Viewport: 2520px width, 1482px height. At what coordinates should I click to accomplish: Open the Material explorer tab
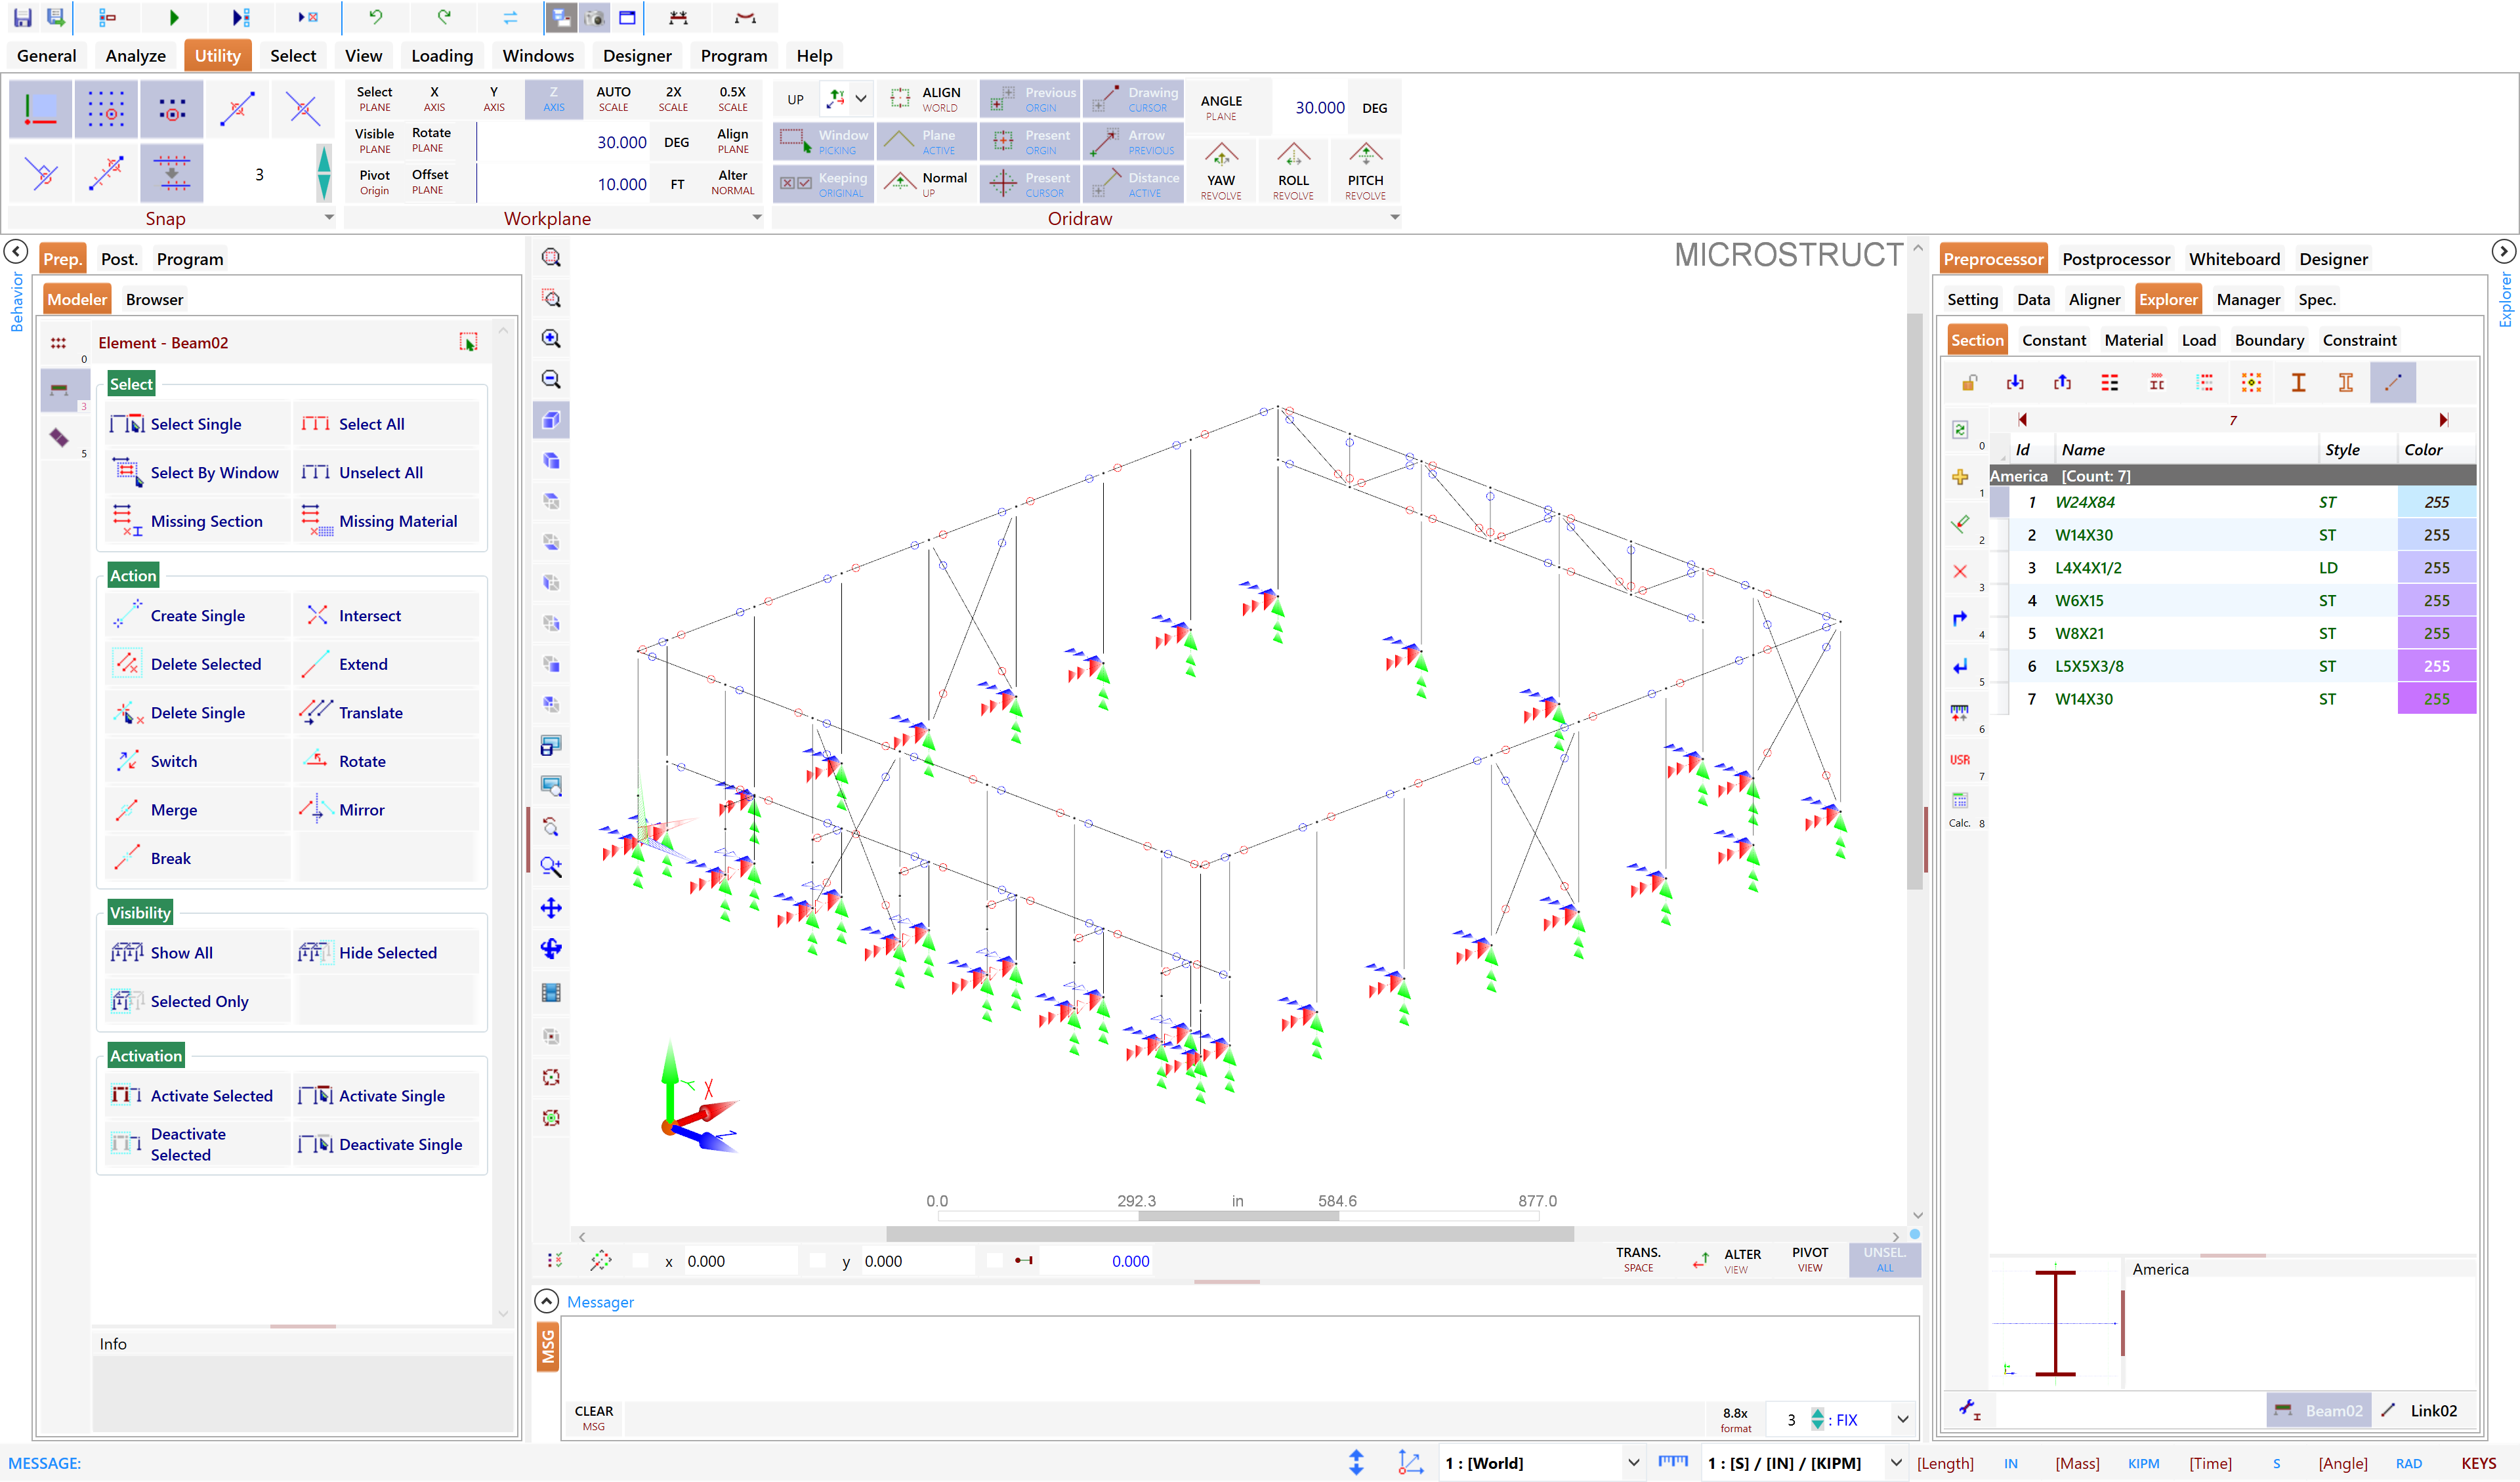(2133, 340)
